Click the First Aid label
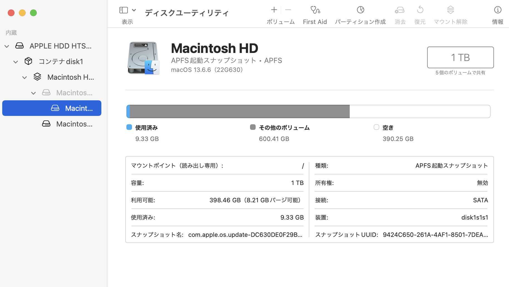 (315, 22)
